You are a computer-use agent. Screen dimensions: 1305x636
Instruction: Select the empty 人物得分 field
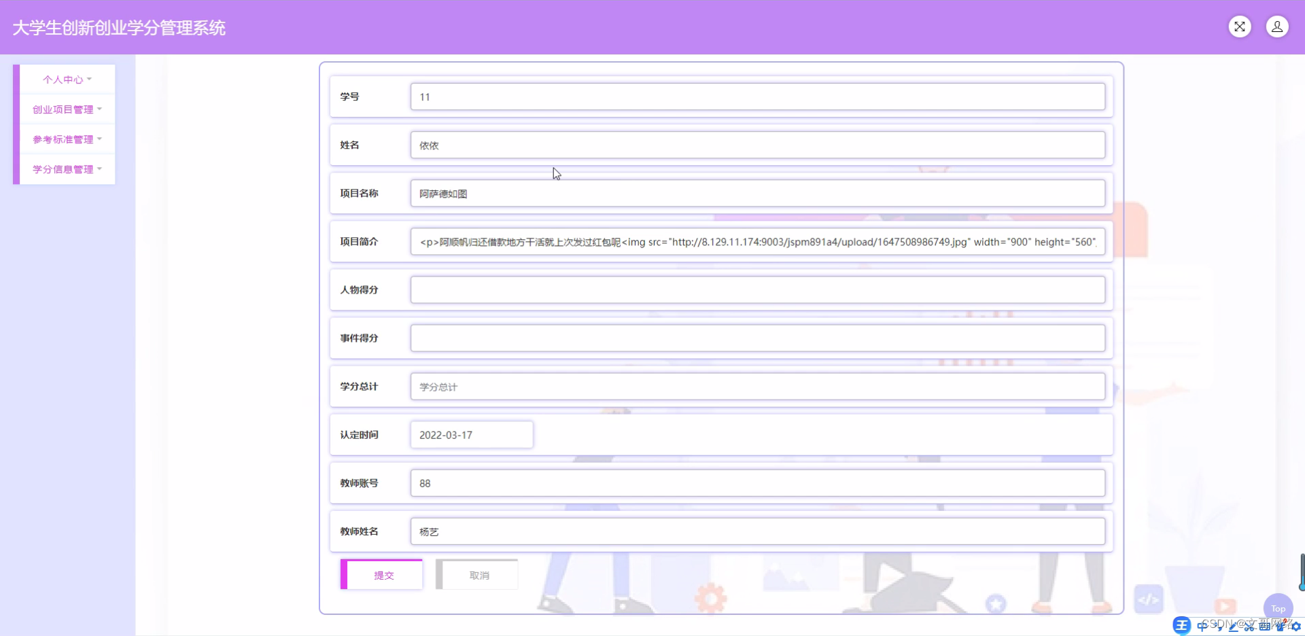click(x=758, y=289)
